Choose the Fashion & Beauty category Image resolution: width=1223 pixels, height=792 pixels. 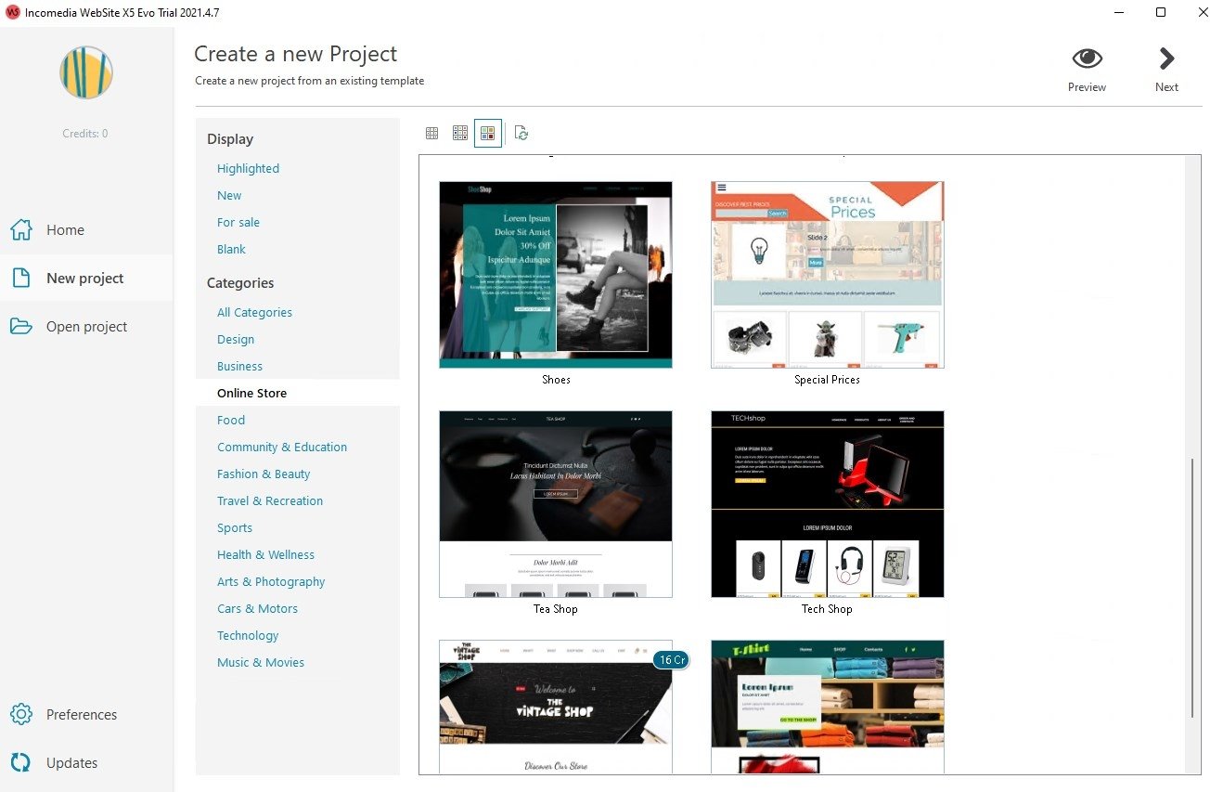[264, 474]
